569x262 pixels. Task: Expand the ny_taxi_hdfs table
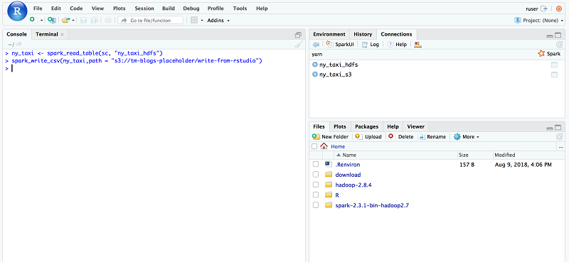coord(314,65)
